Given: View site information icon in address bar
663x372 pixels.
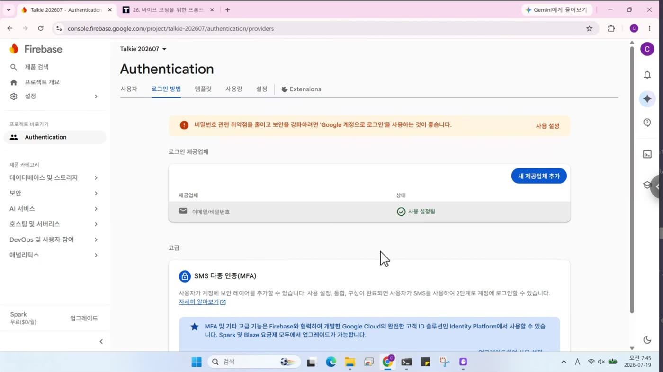Looking at the screenshot, I should 59,28.
